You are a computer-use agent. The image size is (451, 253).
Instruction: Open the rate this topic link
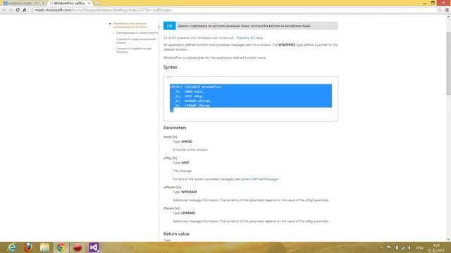[249, 38]
